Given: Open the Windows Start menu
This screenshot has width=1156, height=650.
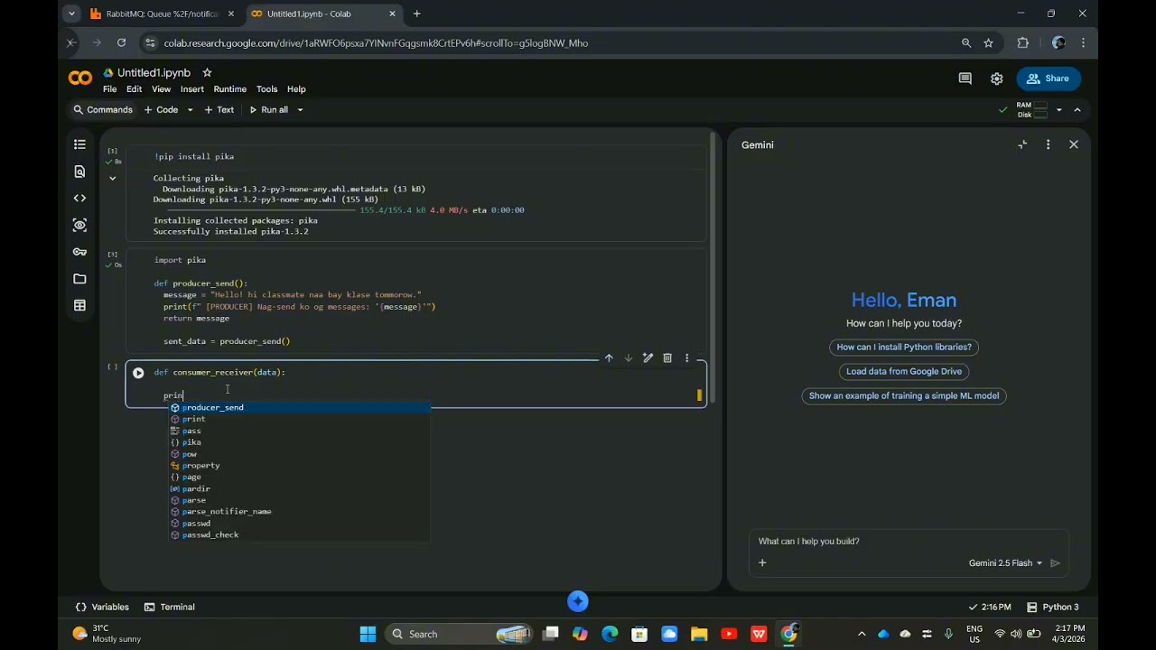Looking at the screenshot, I should (x=368, y=634).
